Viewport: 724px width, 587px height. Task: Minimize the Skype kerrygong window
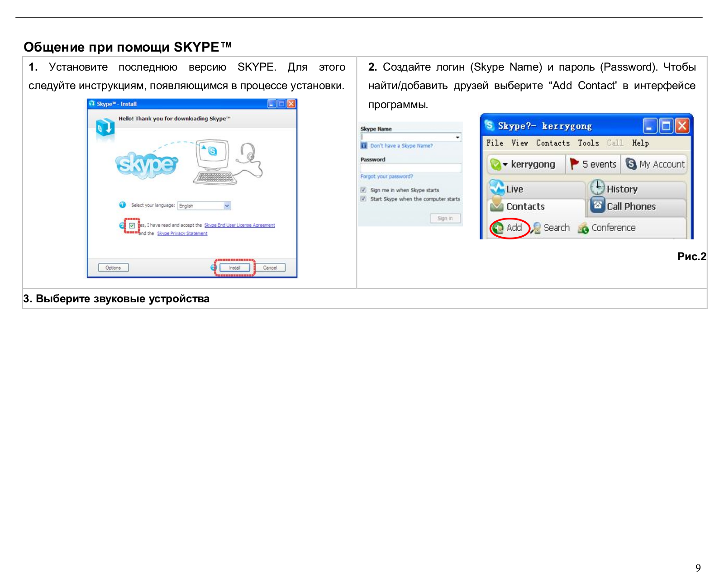[x=650, y=126]
